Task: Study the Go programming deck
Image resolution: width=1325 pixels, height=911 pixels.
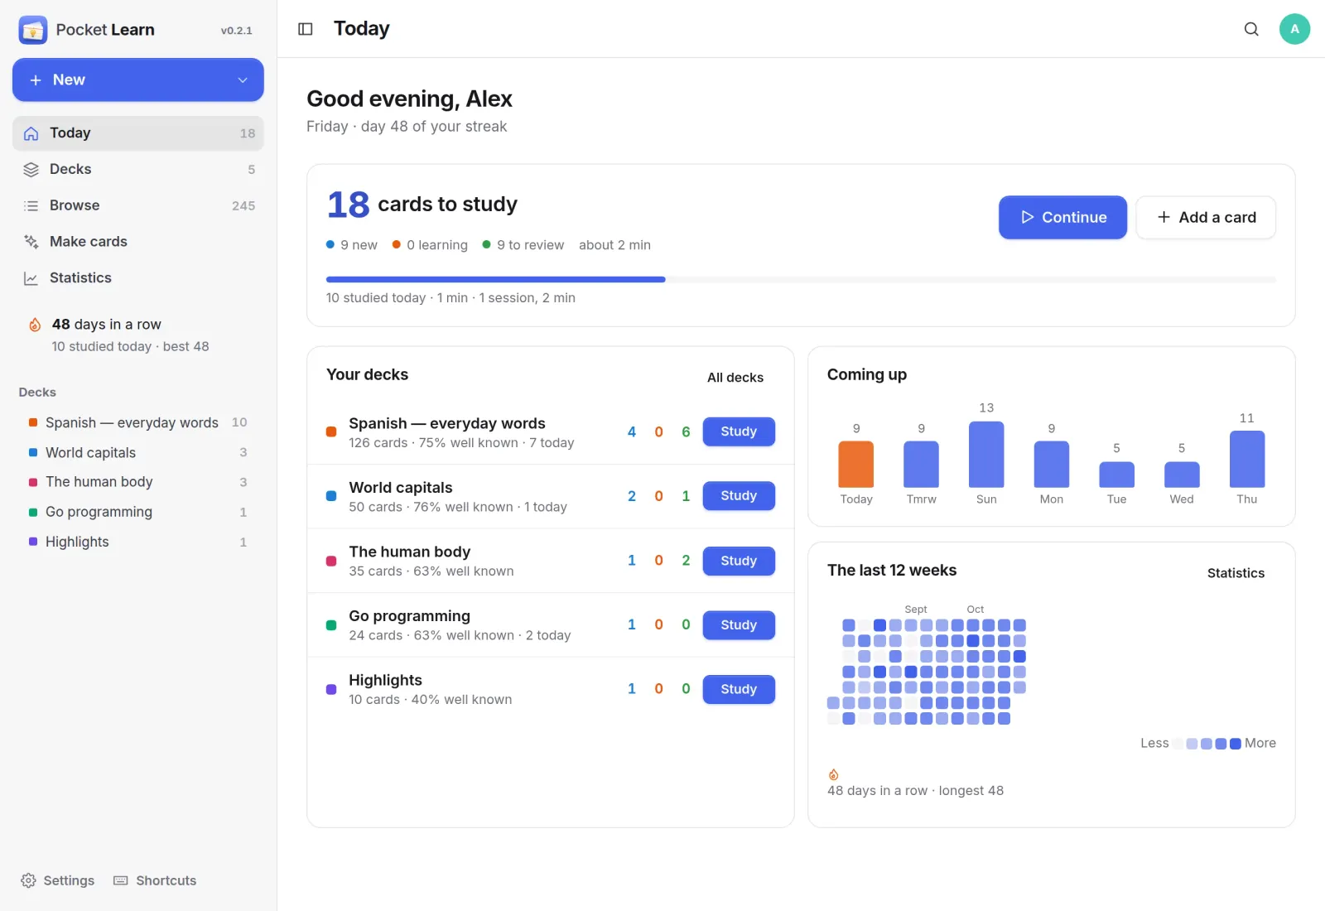Action: pos(739,625)
